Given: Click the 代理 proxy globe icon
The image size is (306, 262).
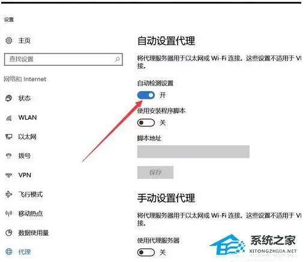Looking at the screenshot, I should 9,252.
